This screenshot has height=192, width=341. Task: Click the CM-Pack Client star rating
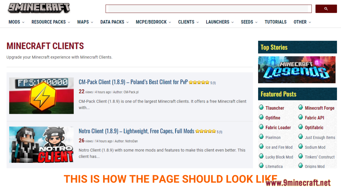pyautogui.click(x=199, y=82)
